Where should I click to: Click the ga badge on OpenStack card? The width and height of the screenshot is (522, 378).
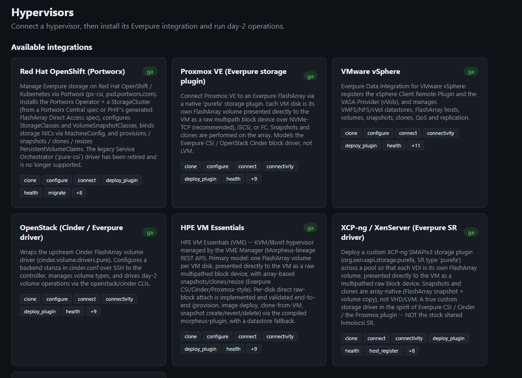click(150, 233)
